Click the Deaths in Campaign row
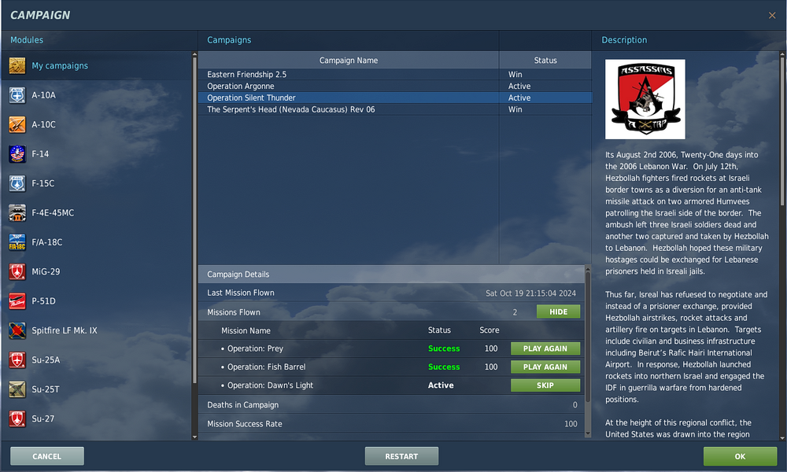Screen dimensions: 787x472 pyautogui.click(x=391, y=405)
